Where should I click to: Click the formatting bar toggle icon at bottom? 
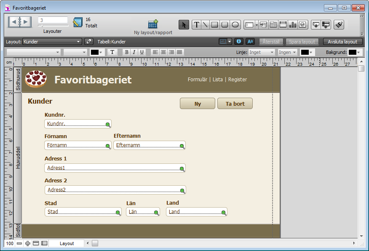[44, 243]
